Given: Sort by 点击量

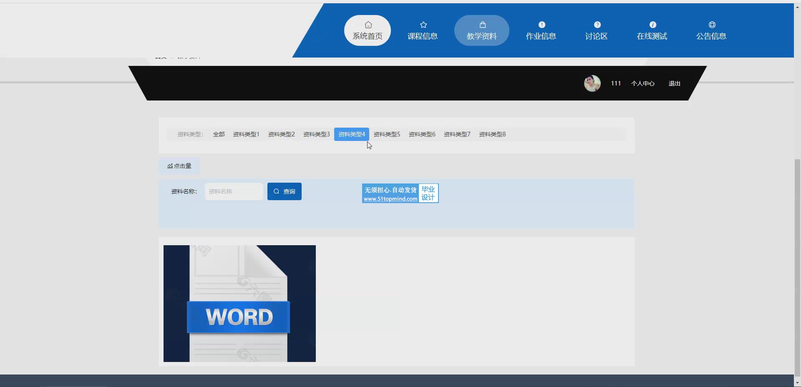Looking at the screenshot, I should (179, 166).
